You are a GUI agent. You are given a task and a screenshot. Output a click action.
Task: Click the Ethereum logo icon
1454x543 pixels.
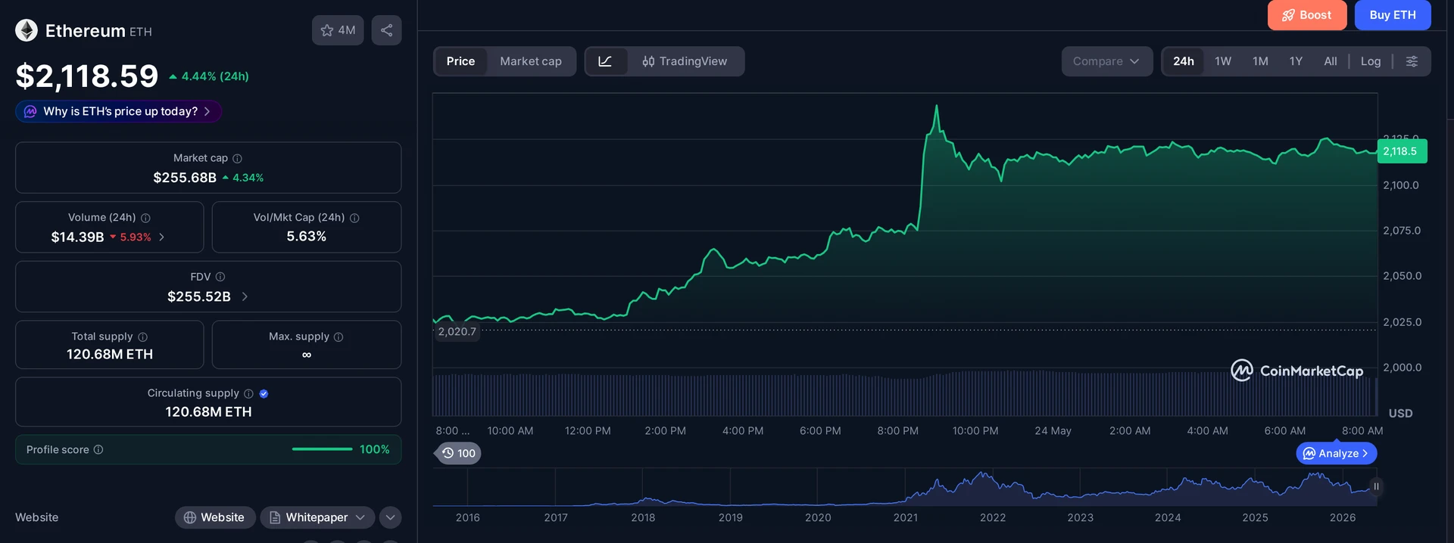click(27, 30)
